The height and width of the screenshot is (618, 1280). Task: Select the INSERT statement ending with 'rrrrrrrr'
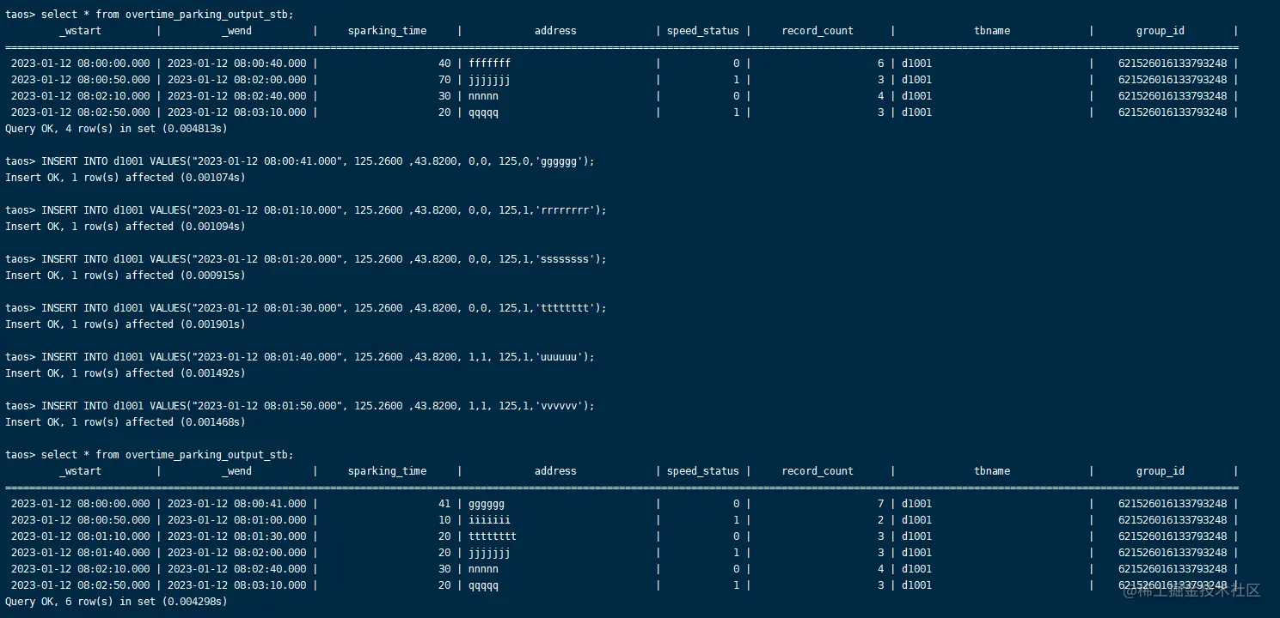(324, 210)
